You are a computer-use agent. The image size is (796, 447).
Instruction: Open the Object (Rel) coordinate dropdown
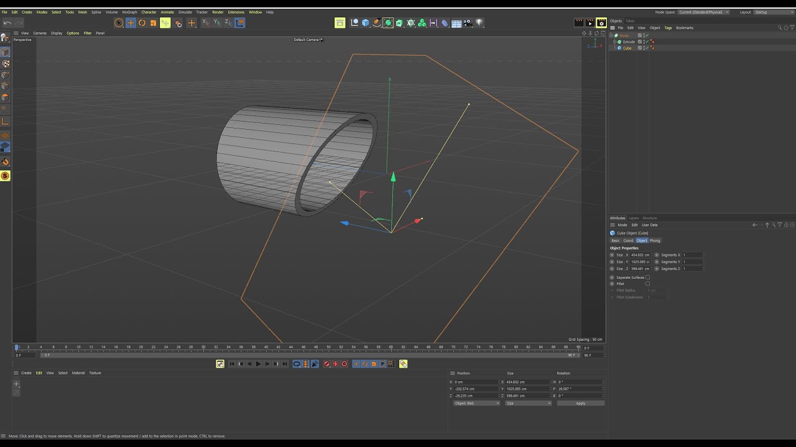pyautogui.click(x=476, y=404)
